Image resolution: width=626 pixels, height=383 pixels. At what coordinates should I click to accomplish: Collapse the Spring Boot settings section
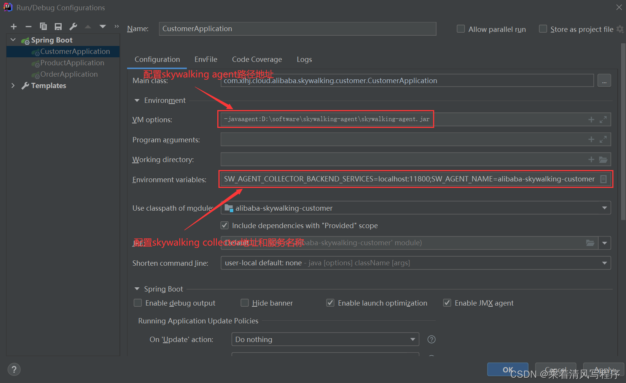(137, 289)
